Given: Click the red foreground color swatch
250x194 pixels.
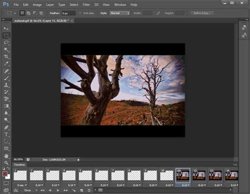Looking at the screenshot, I should coord(5,174).
